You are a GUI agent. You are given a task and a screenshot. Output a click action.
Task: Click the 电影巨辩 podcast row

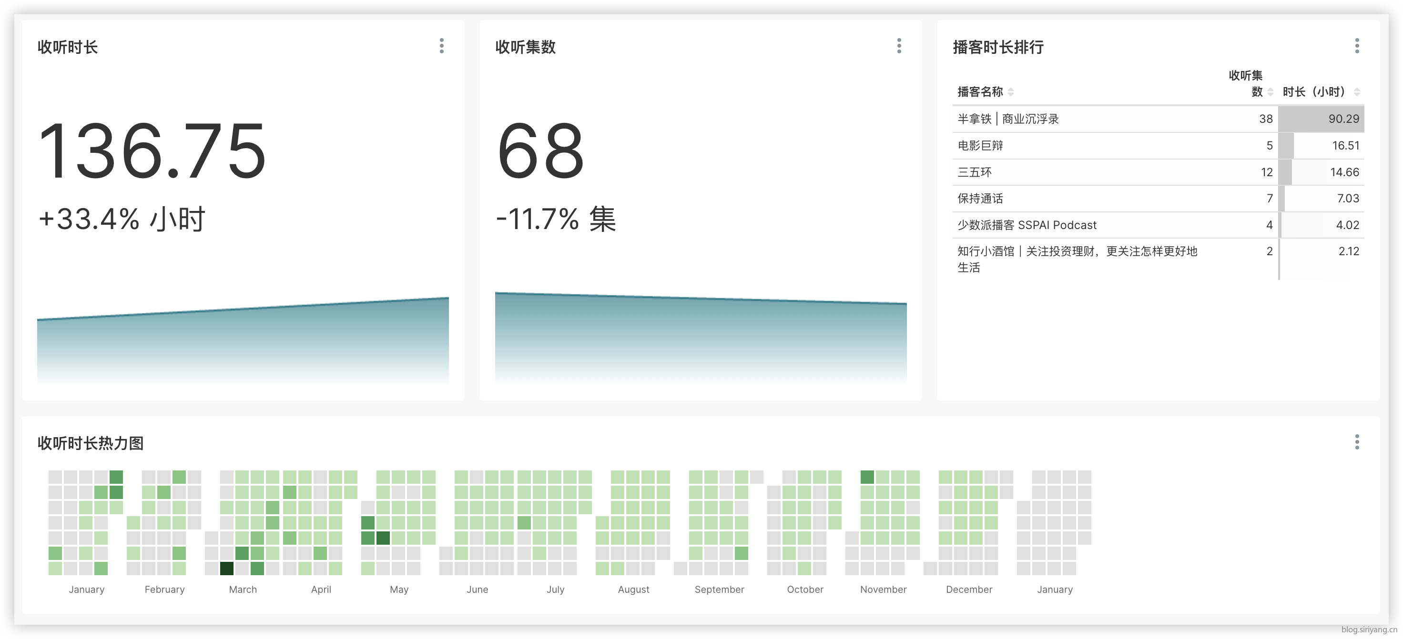point(980,146)
